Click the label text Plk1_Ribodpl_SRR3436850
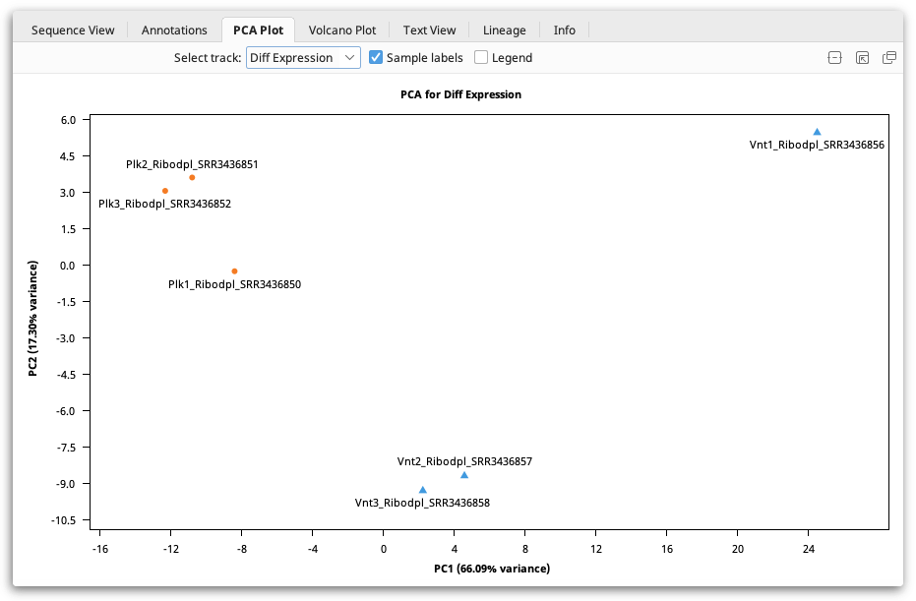The width and height of the screenshot is (916, 601). coord(235,284)
